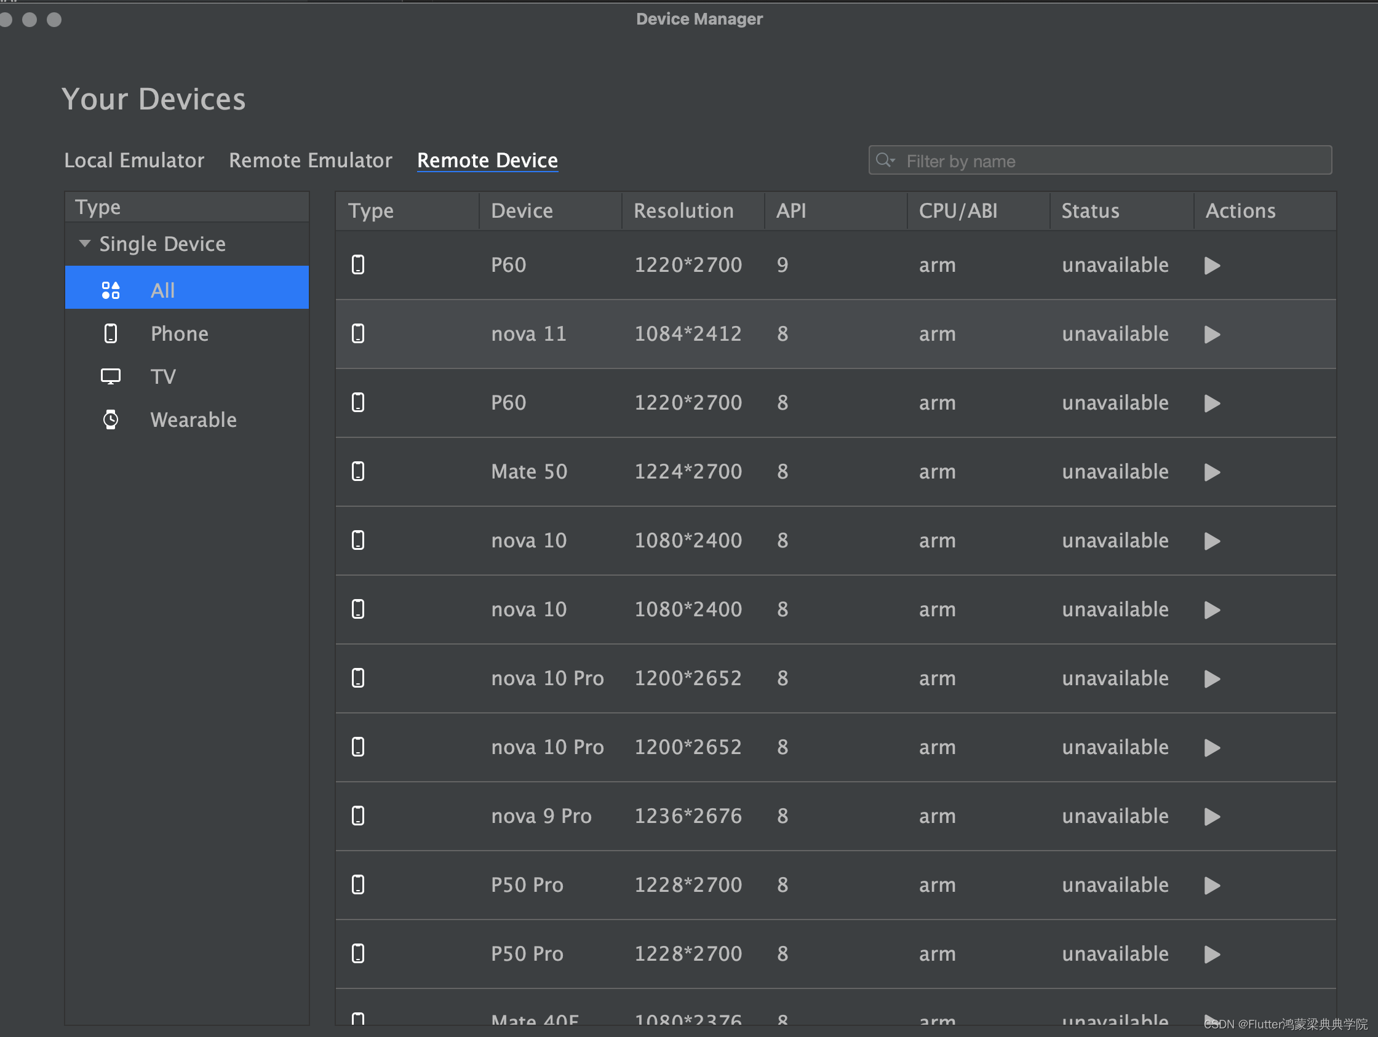Filter the list by Wearable type
Screen dimensions: 1378x1037
click(187, 419)
